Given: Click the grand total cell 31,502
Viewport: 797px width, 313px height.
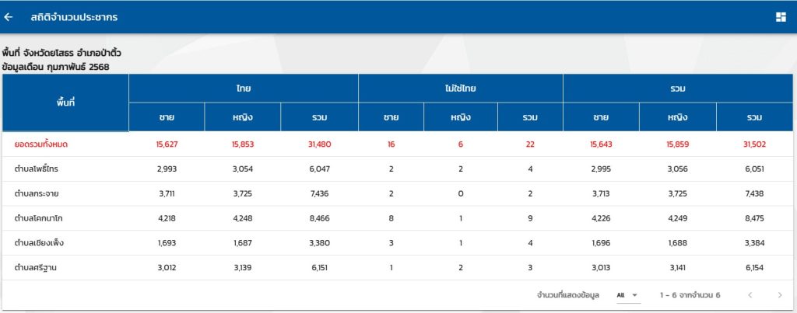Looking at the screenshot, I should (x=754, y=144).
